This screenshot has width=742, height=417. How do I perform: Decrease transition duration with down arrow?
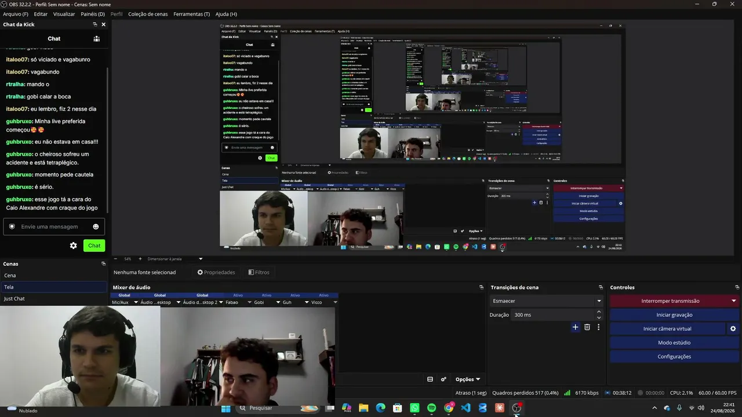pyautogui.click(x=599, y=317)
